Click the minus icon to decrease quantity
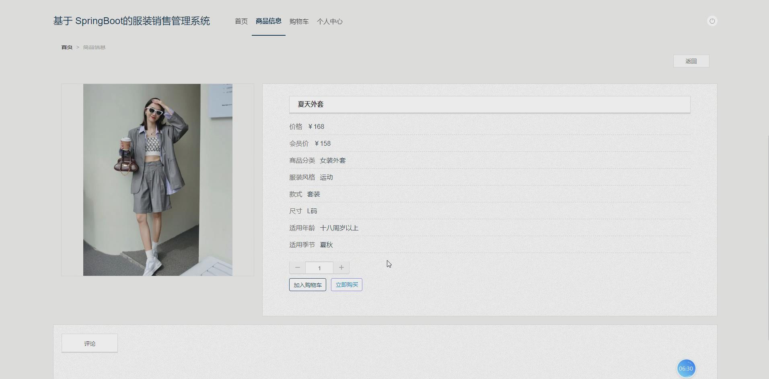 coord(297,267)
